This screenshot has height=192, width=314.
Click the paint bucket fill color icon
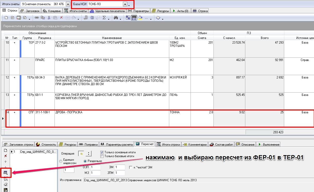(x=140, y=18)
